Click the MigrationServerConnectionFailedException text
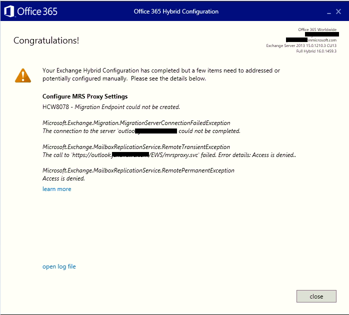349x315 pixels. point(136,123)
